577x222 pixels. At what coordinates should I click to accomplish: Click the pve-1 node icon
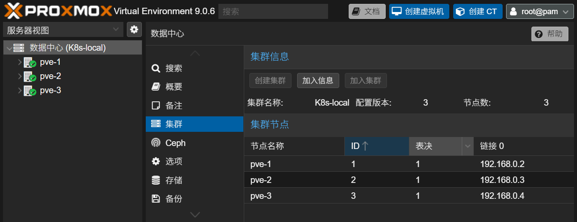coord(29,63)
